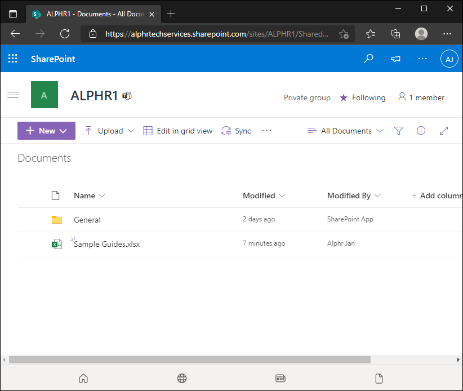
Task: Open the General folder
Action: pos(87,220)
